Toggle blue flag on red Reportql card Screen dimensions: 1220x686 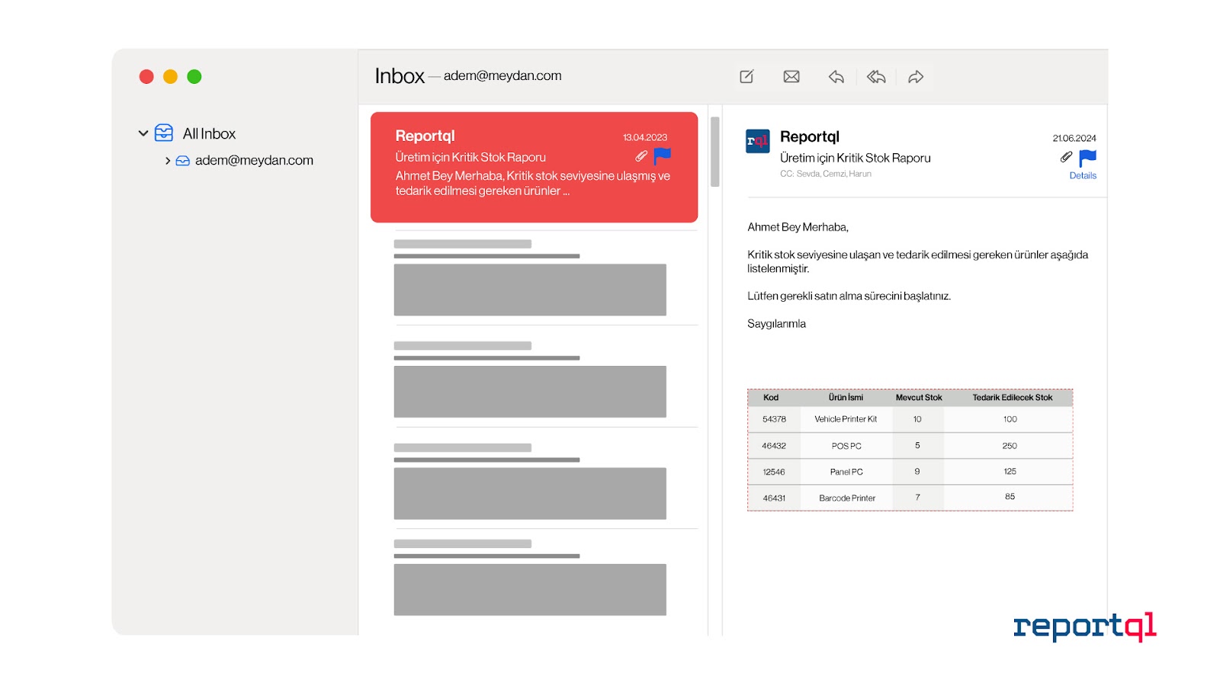tap(663, 156)
